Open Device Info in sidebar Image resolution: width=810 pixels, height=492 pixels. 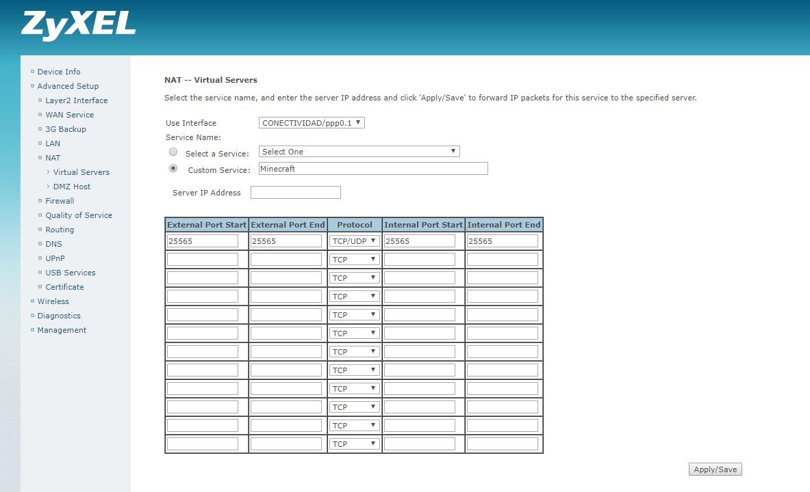point(58,72)
